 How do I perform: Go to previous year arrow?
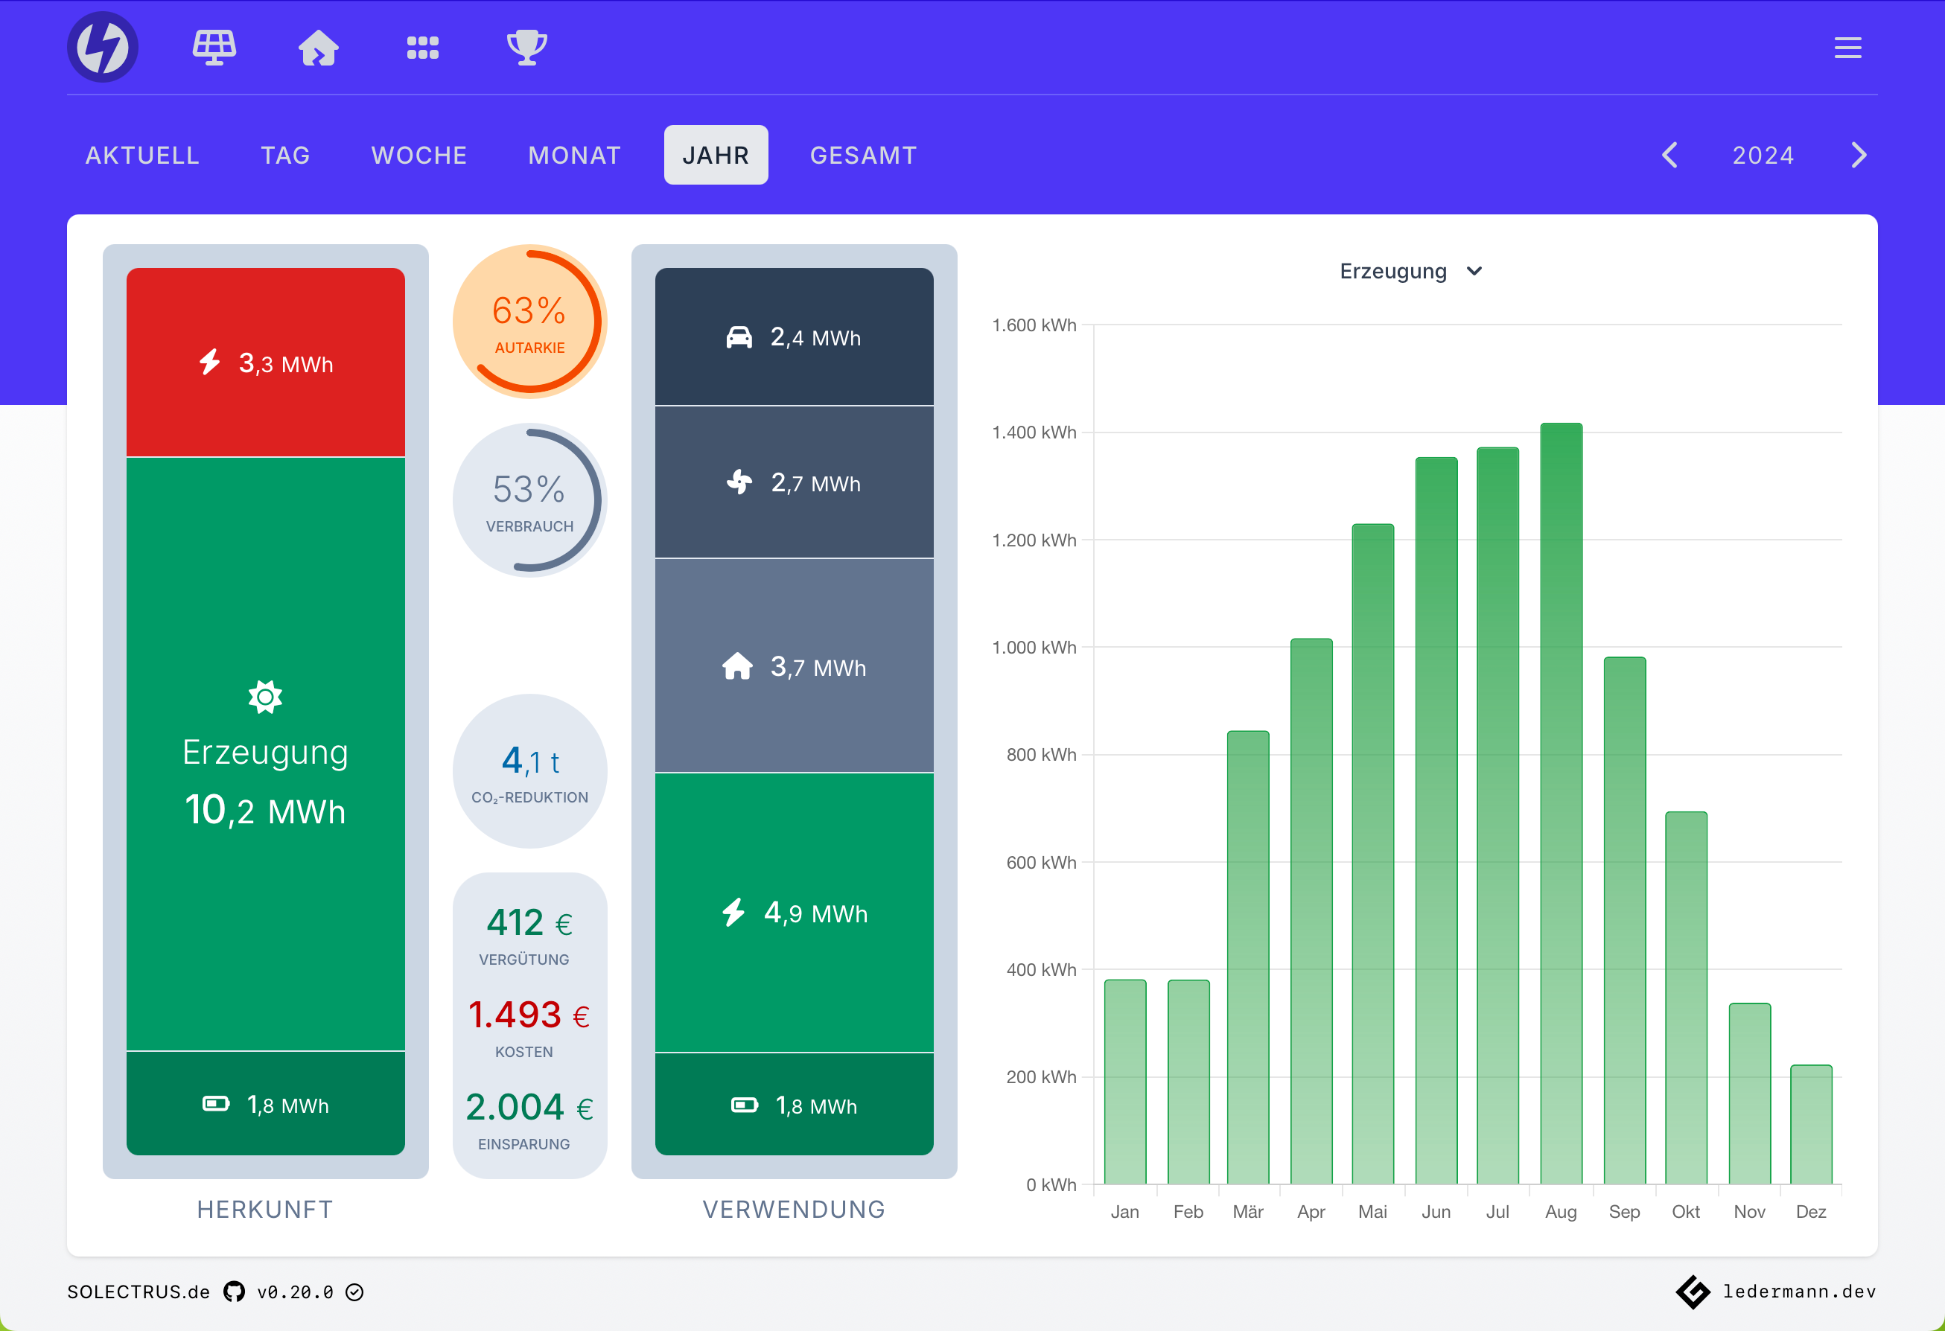1669,155
